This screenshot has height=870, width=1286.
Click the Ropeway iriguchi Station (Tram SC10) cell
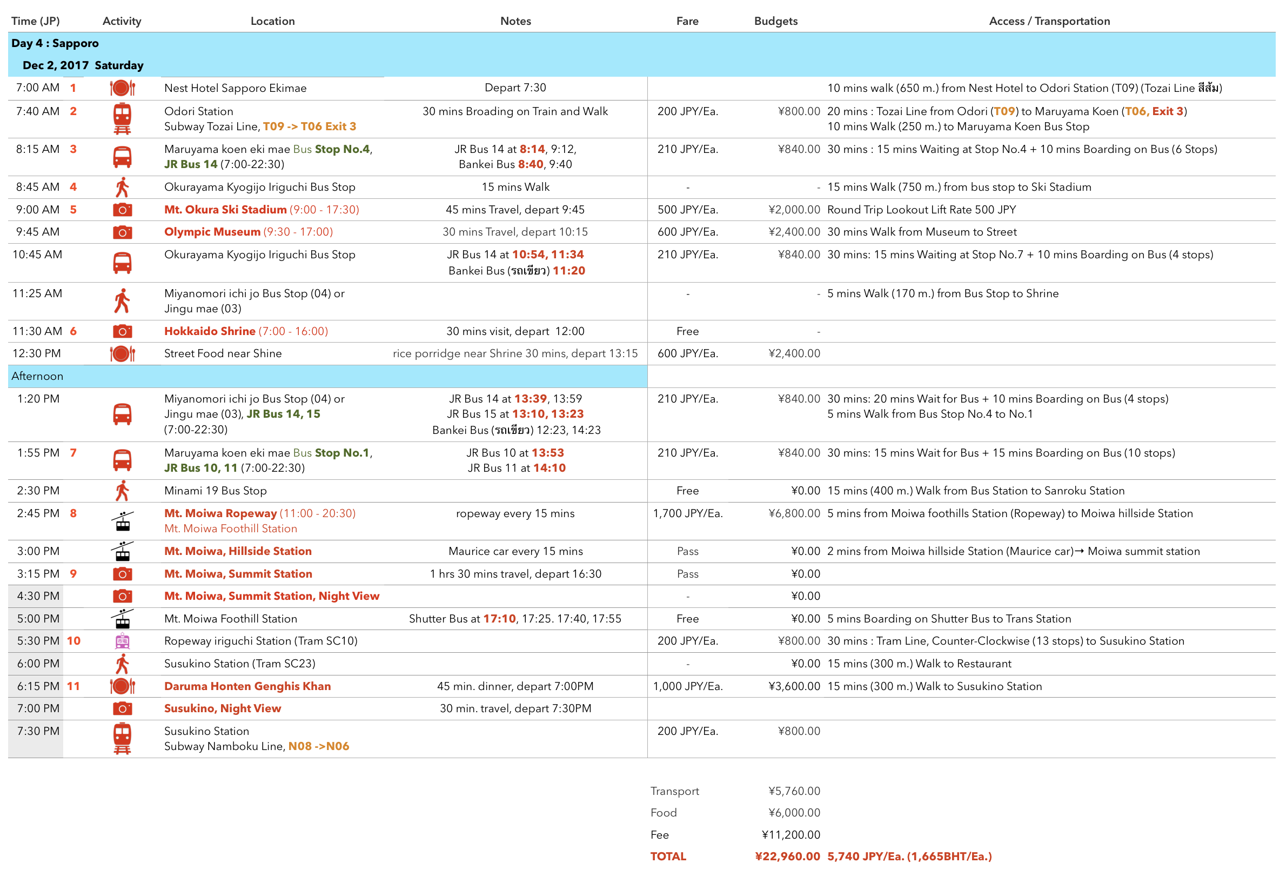tap(260, 641)
